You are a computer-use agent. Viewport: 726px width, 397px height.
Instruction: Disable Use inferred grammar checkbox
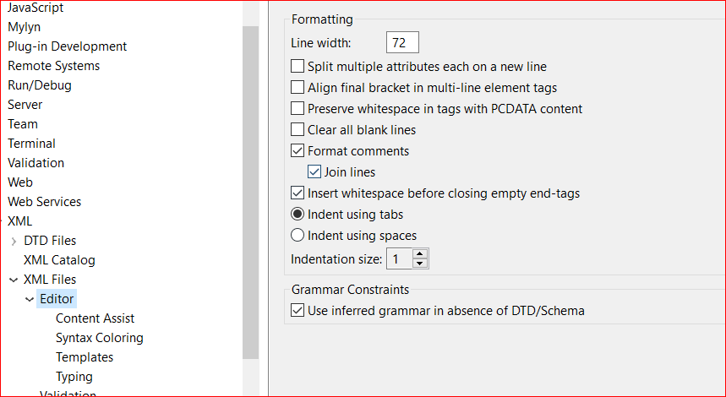point(297,311)
